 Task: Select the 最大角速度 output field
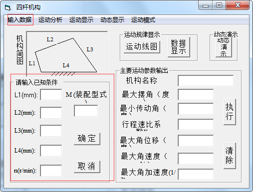pyautogui.click(x=196, y=159)
